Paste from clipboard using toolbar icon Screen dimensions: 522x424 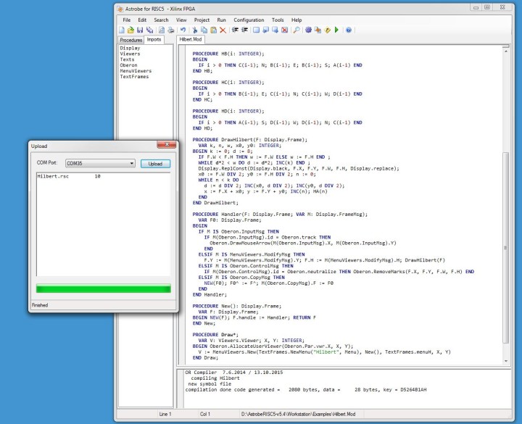click(213, 30)
